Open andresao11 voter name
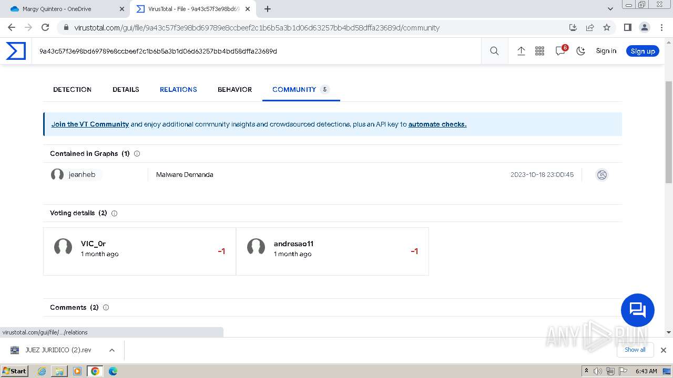 tap(293, 244)
